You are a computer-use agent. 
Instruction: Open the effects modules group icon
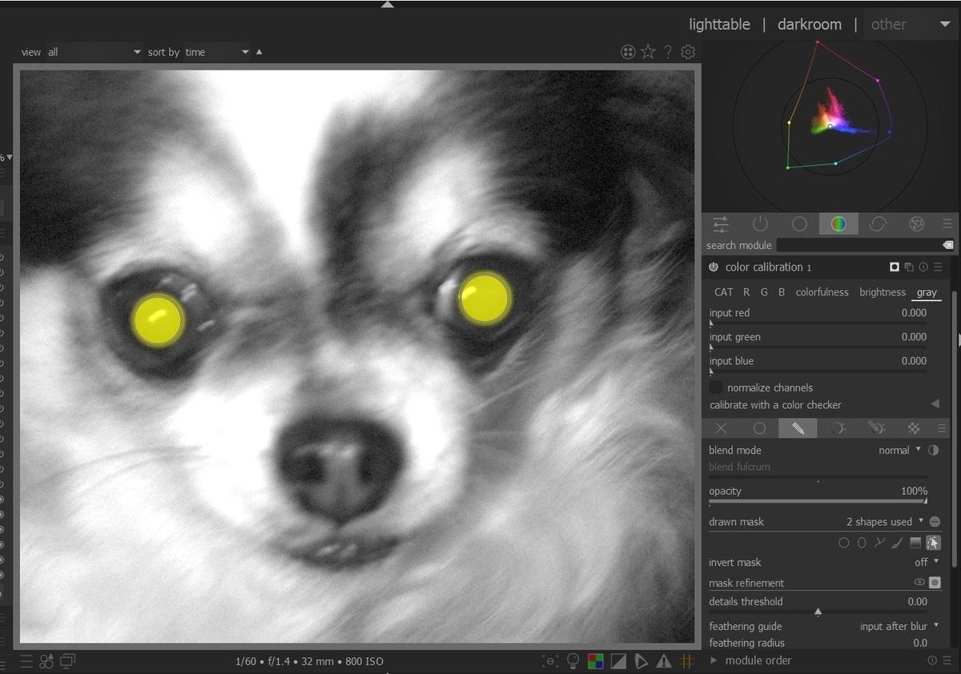click(x=917, y=224)
